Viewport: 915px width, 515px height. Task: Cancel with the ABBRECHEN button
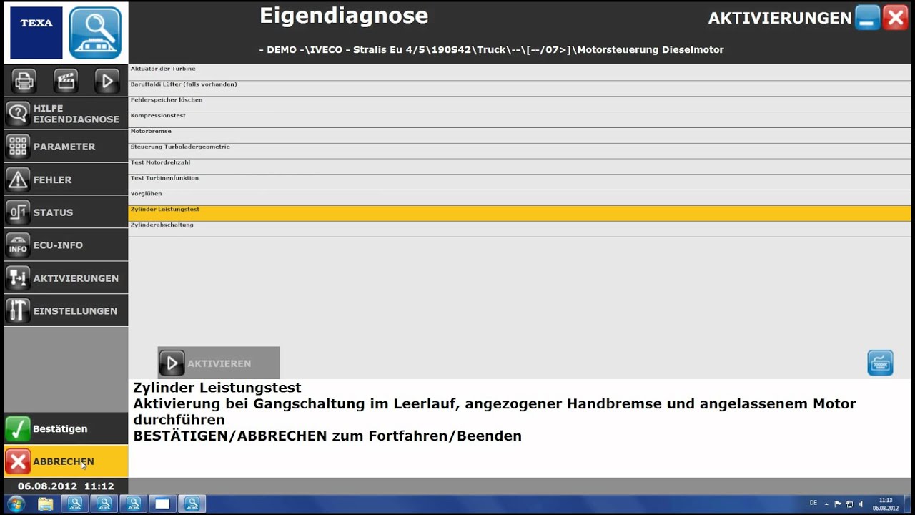point(66,461)
